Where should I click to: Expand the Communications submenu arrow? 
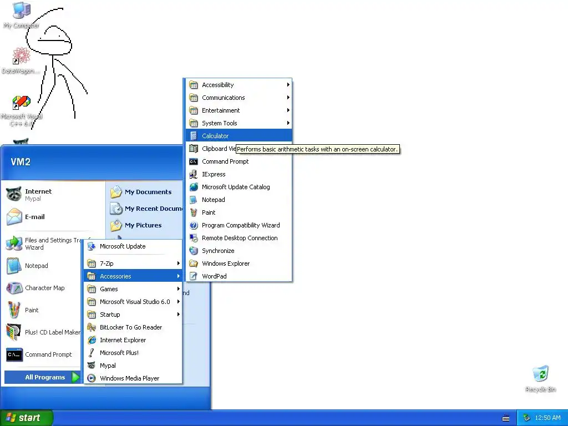(x=288, y=98)
